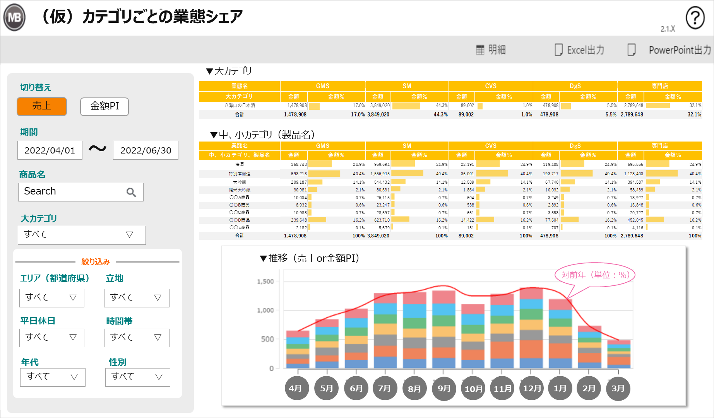Screen dimensions: 714x418
Task: Click the Excel出力 label
Action: (x=586, y=50)
